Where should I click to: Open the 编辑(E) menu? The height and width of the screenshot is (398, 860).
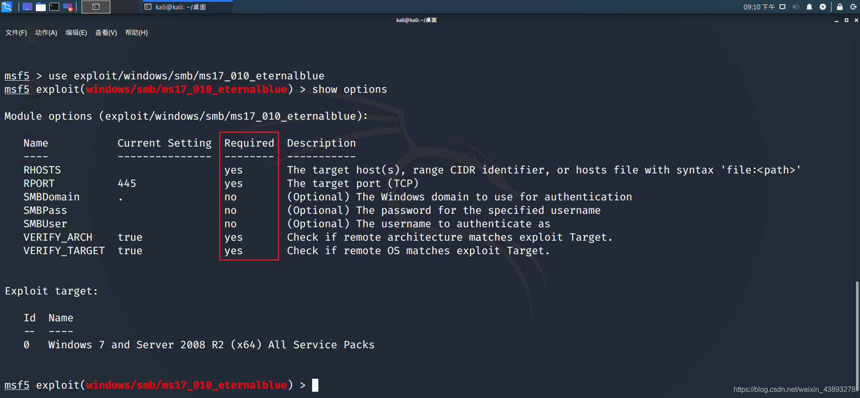click(76, 33)
